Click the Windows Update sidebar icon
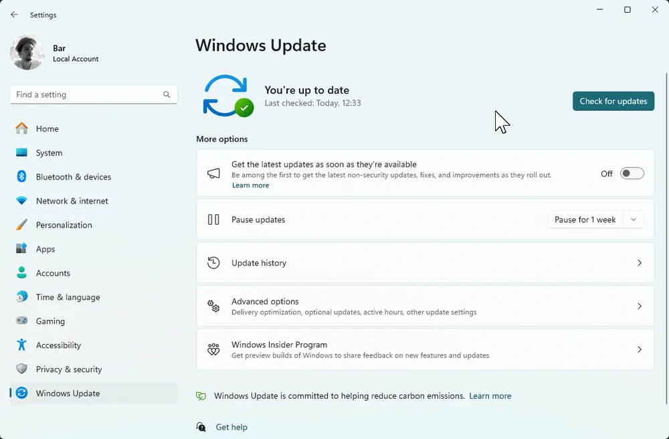 [x=21, y=393]
